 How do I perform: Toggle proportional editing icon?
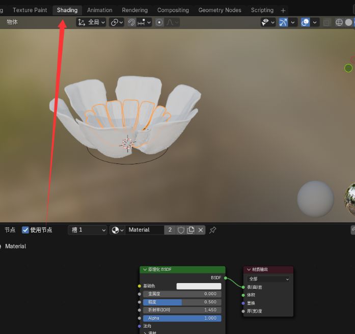[x=159, y=22]
